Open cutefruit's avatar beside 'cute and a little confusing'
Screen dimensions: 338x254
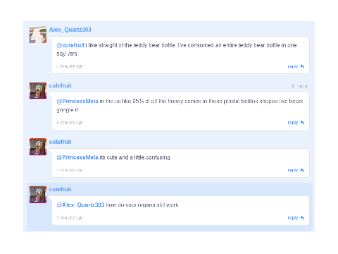coord(38,147)
